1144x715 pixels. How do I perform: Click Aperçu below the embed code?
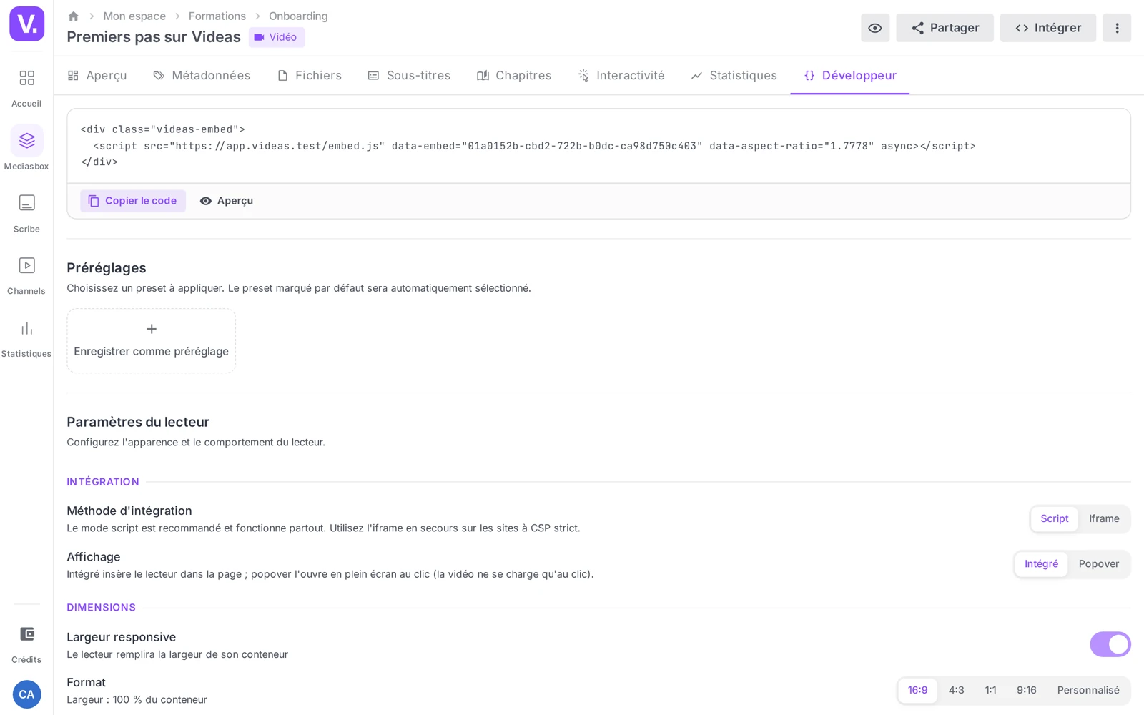pyautogui.click(x=227, y=201)
